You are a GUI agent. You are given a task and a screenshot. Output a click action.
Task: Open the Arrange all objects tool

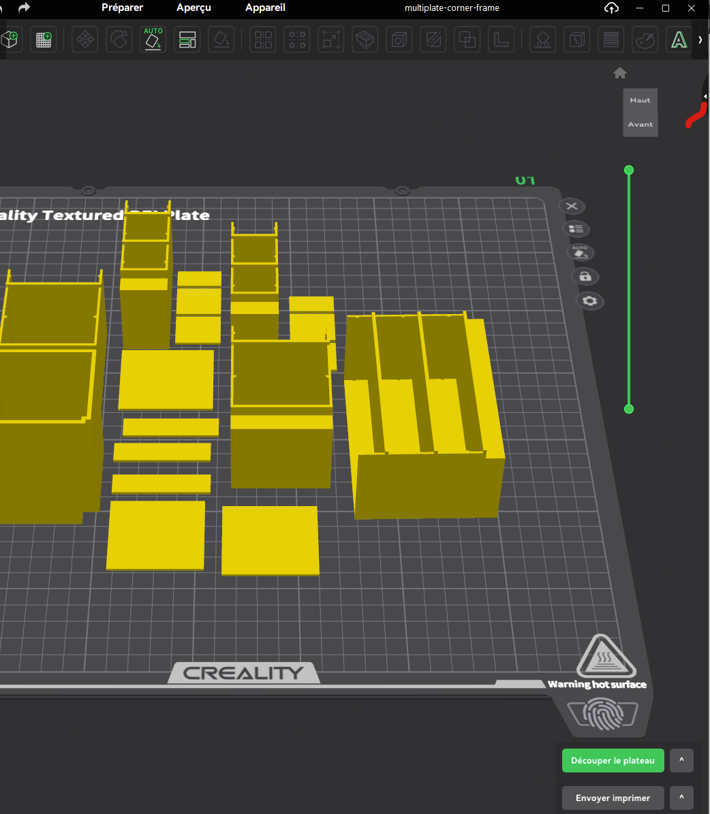pyautogui.click(x=187, y=40)
